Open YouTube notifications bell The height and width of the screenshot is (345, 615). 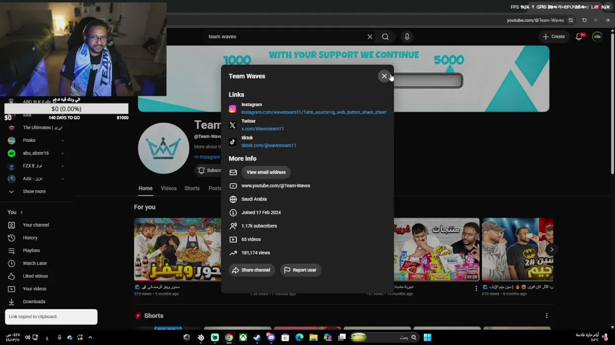pyautogui.click(x=579, y=36)
